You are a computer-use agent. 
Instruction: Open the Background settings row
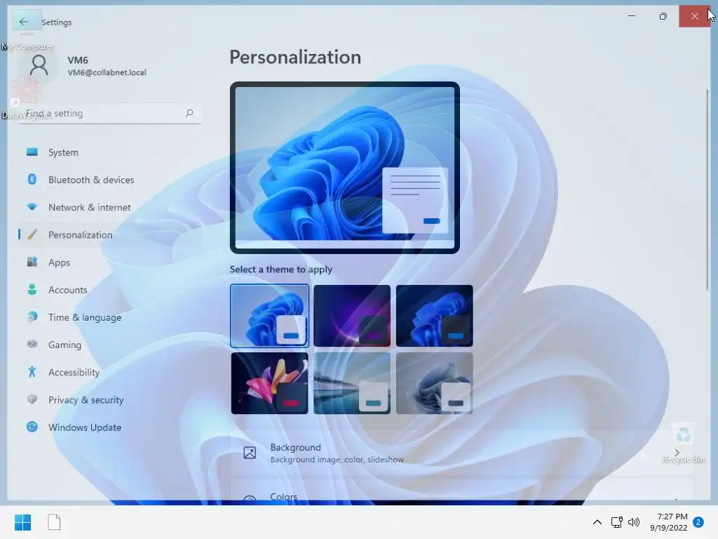coord(461,453)
